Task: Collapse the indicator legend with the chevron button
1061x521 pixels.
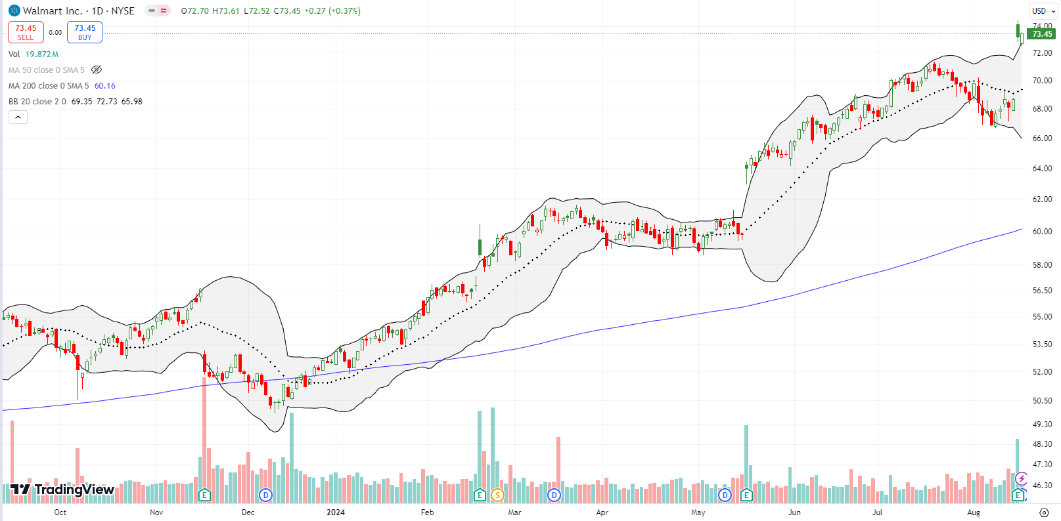Action: [18, 117]
